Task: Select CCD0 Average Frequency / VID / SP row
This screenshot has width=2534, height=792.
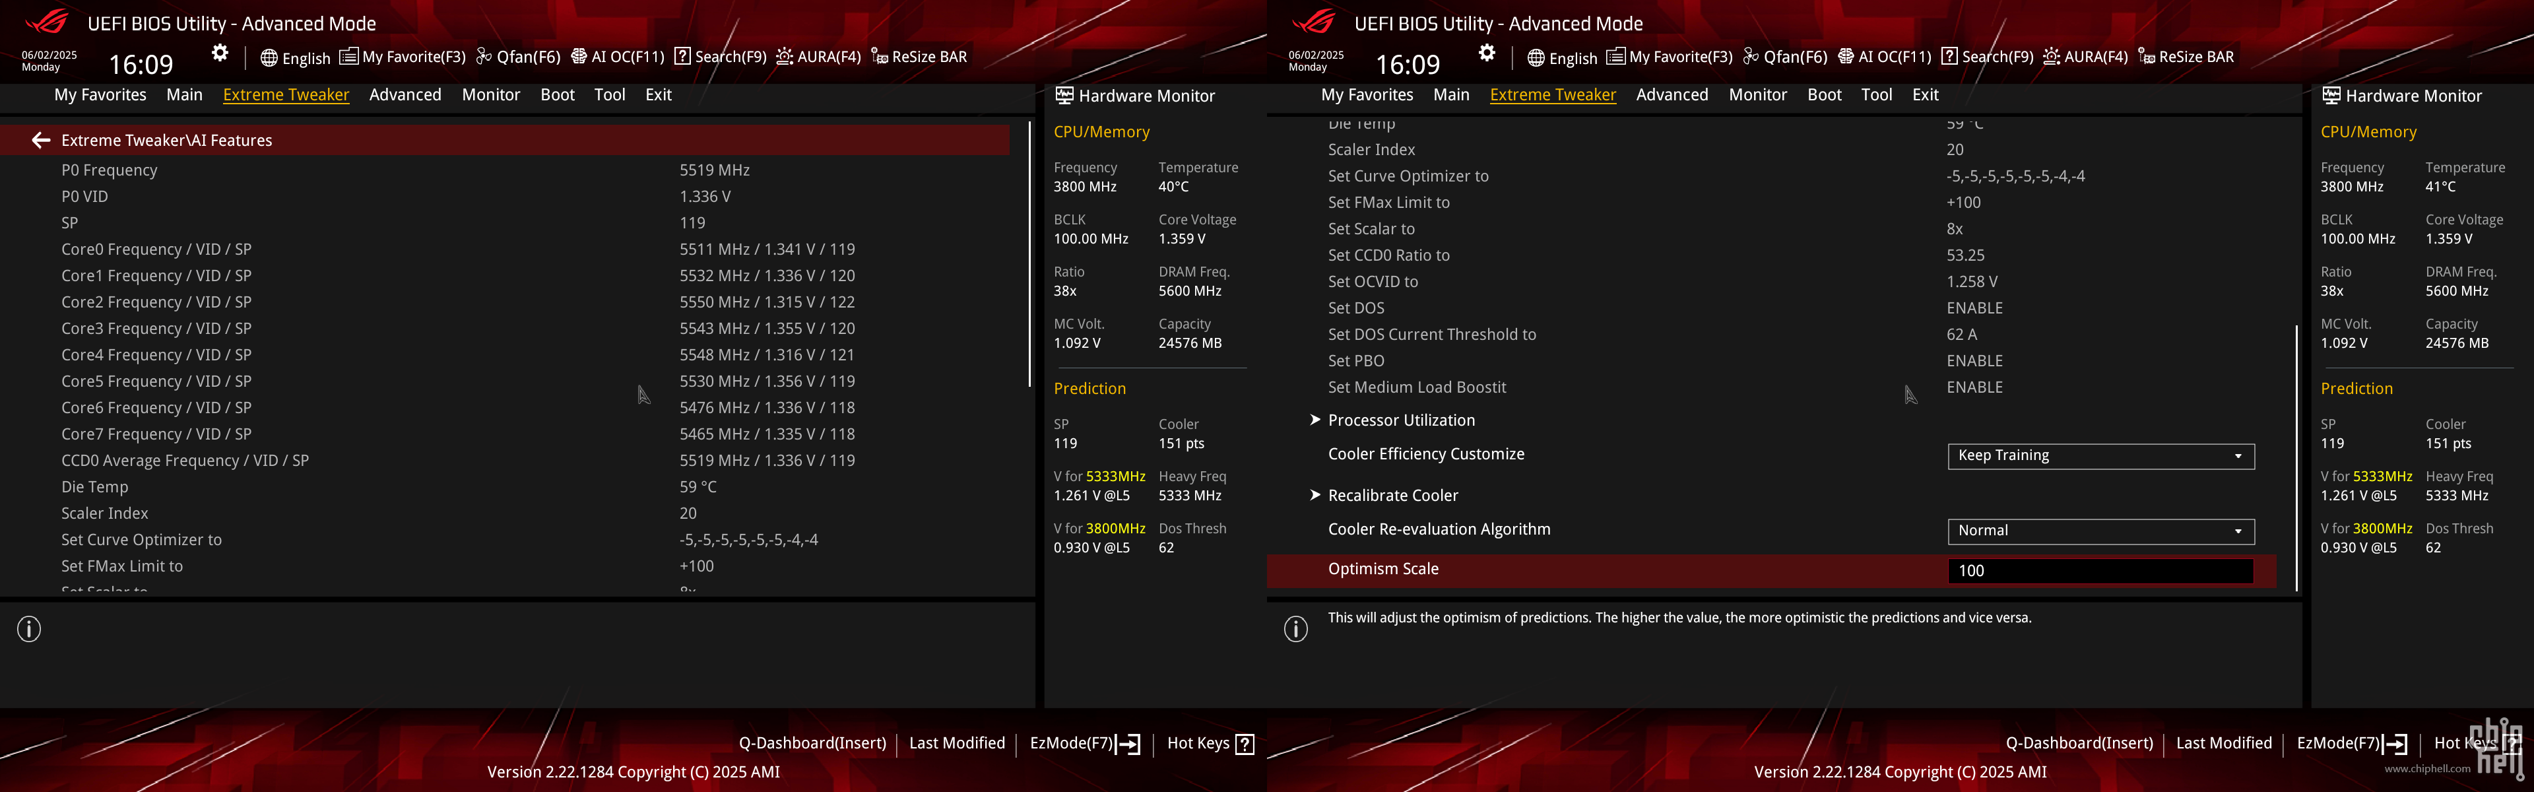Action: 505,461
